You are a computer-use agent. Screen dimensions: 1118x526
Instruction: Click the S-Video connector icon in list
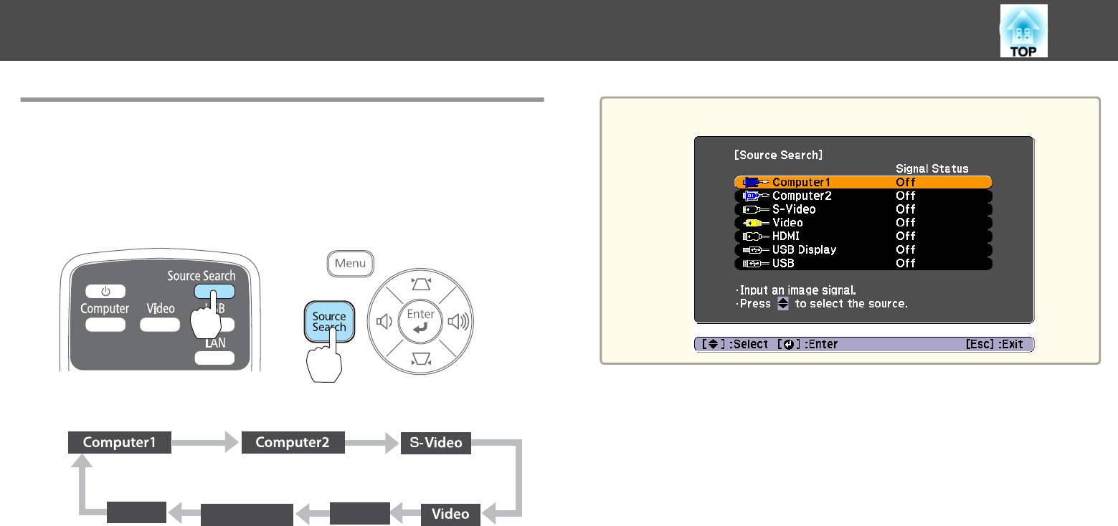coord(756,209)
